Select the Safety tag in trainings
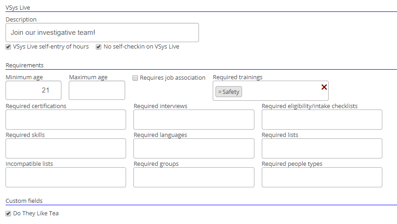The image size is (397, 224). coord(231,92)
